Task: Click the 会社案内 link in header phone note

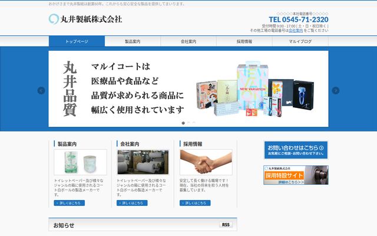Action: 296,30
